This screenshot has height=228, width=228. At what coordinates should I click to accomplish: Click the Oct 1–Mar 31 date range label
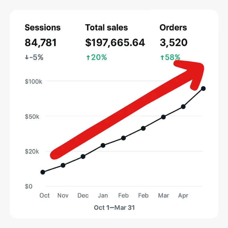[x=114, y=207]
